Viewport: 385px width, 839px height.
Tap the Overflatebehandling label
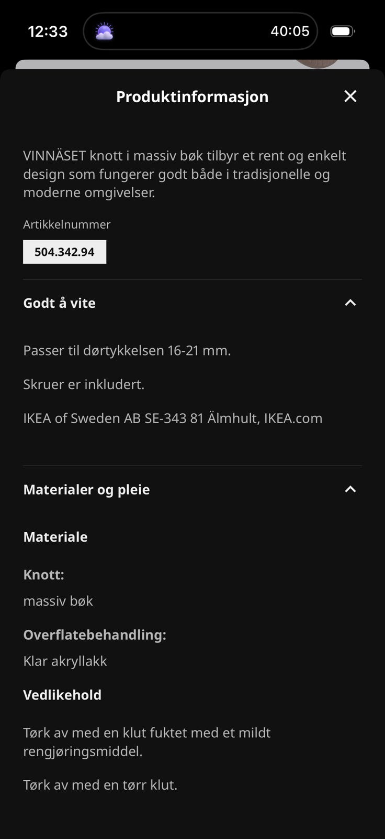[95, 634]
